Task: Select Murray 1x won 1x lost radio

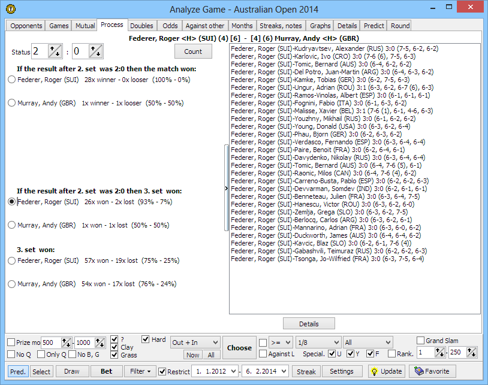Action: pos(11,225)
